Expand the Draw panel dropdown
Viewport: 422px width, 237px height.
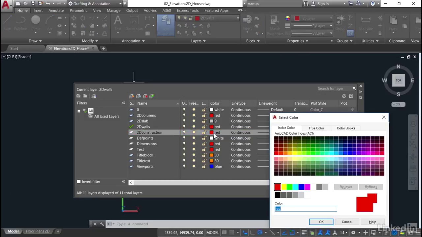[35, 41]
